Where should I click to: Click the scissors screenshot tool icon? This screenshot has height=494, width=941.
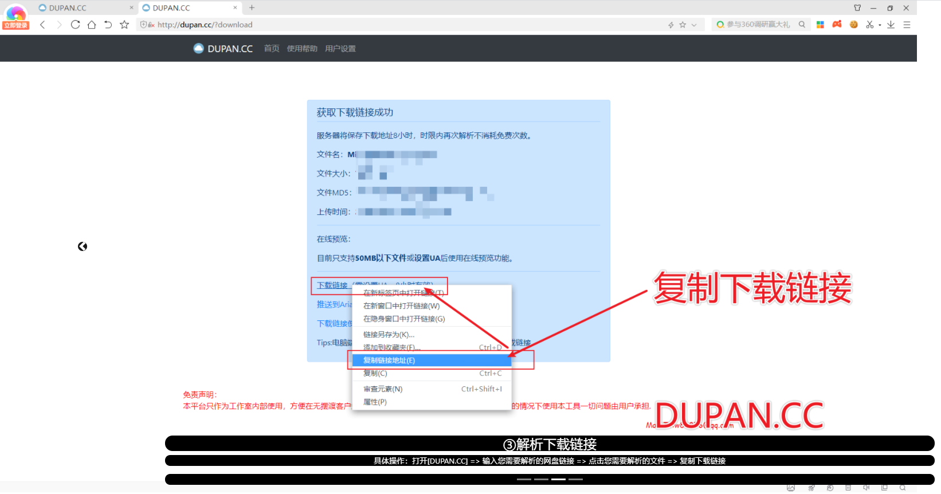[870, 25]
